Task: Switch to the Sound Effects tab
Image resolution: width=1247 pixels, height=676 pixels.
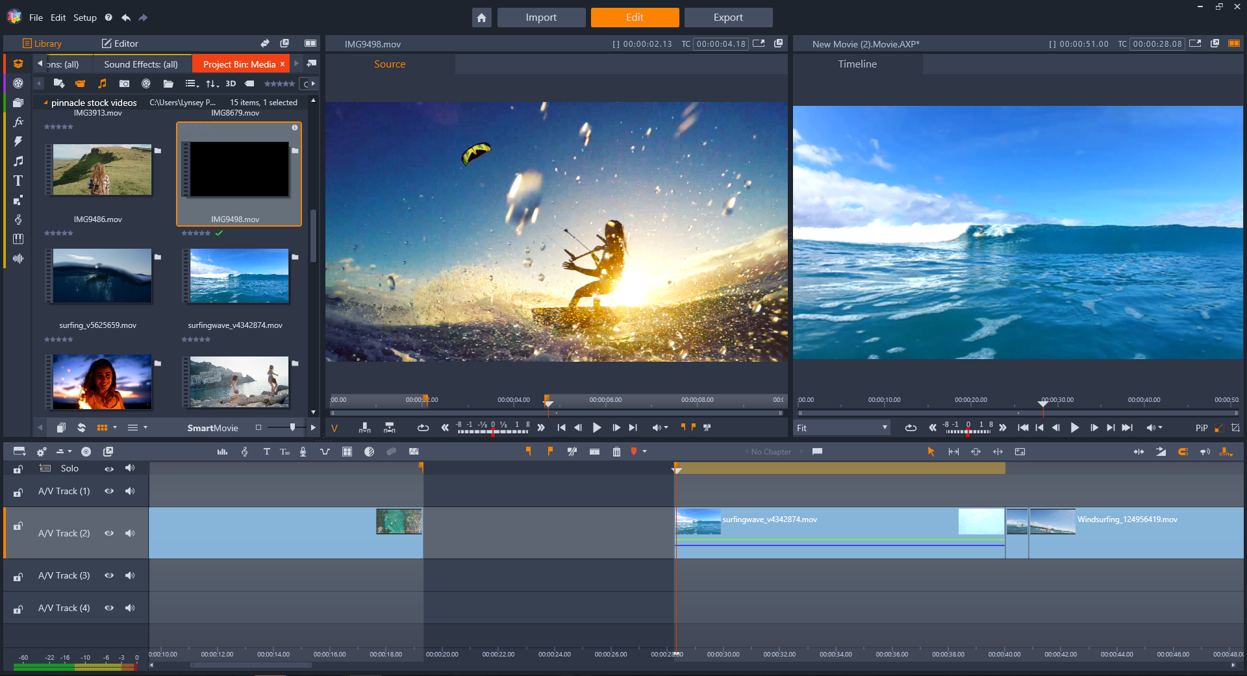Action: click(x=140, y=64)
